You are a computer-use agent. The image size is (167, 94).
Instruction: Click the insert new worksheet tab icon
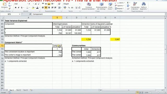click(31, 90)
